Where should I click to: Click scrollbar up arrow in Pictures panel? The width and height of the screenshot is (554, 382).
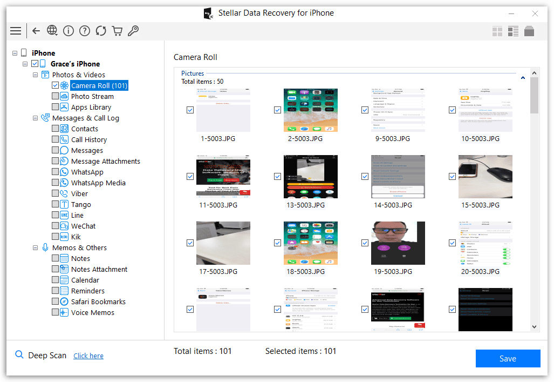534,73
